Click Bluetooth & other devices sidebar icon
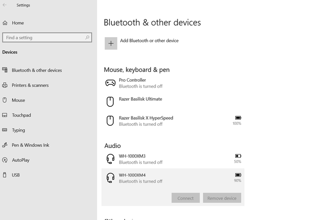Image resolution: width=321 pixels, height=220 pixels. (5, 70)
